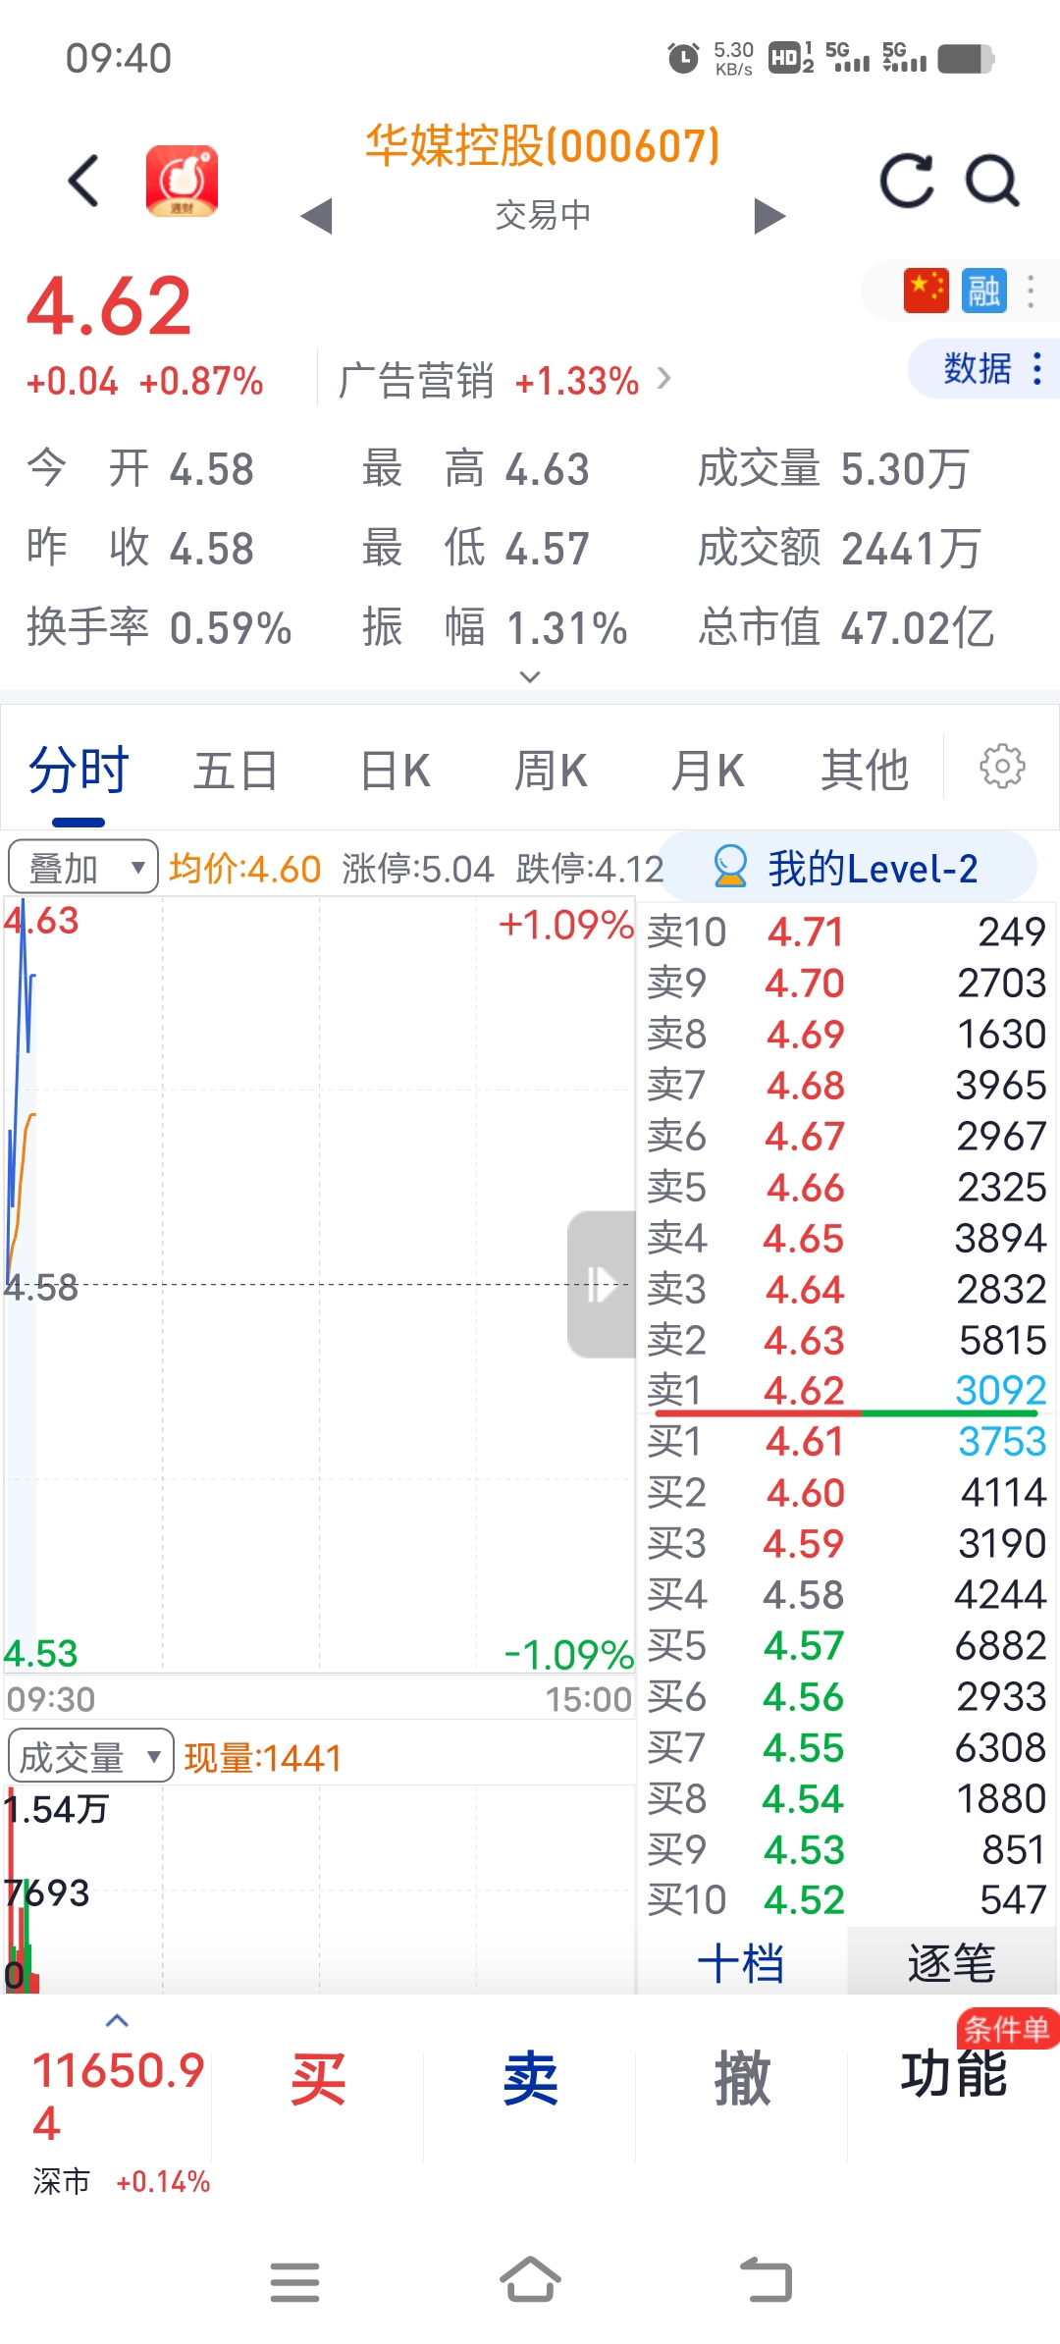Tap the red 买 buy button
1060x2344 pixels.
[x=318, y=2079]
